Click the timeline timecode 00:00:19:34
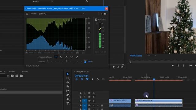The image size is (196, 110). [82, 76]
